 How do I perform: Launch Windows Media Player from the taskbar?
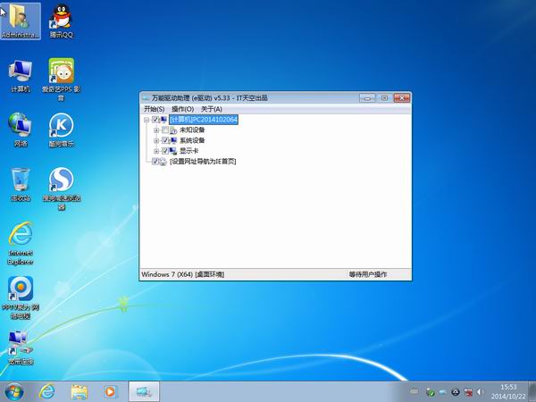[x=111, y=390]
